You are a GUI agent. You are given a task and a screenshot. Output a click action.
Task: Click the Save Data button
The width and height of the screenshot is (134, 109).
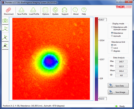118,86
